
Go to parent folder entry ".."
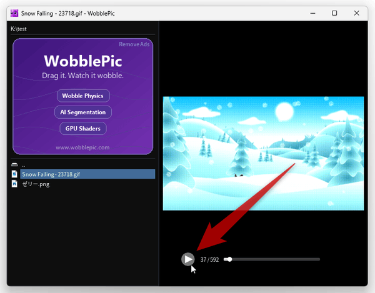click(x=24, y=165)
